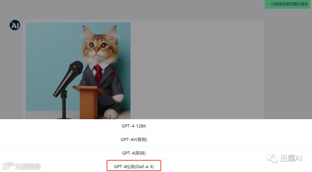Choose the GPT-4-128K model option
Screen dimensions: 312x172
[134, 126]
